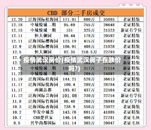
Task: Click the "老证有学位" cell
Action: pos(131,101)
